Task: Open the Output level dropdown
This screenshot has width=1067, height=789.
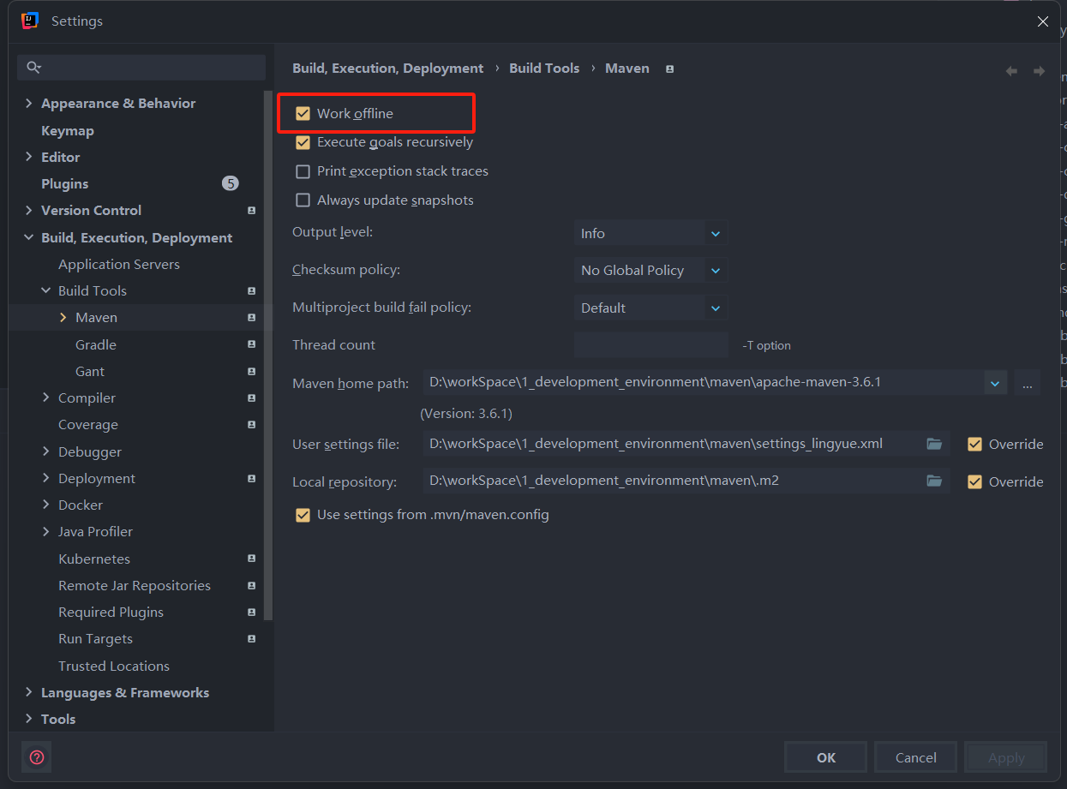Action: [x=650, y=233]
